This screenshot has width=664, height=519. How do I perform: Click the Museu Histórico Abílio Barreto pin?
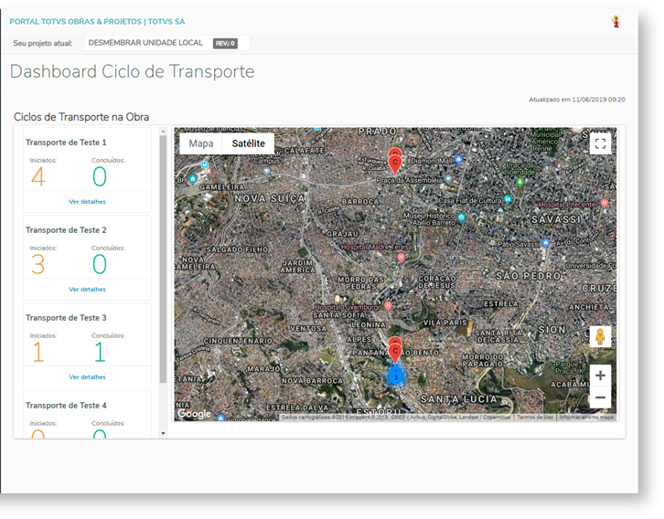coord(462,217)
